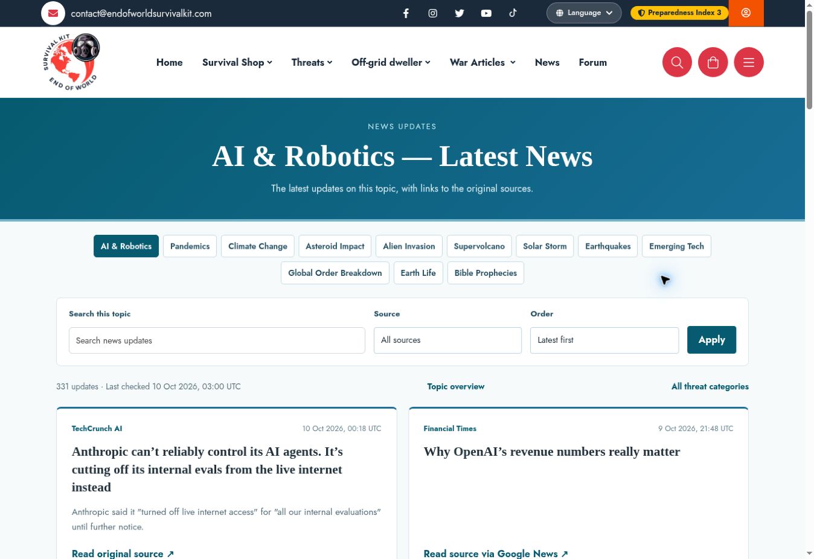Expand the Off-grid dweller menu
814x559 pixels.
(391, 62)
